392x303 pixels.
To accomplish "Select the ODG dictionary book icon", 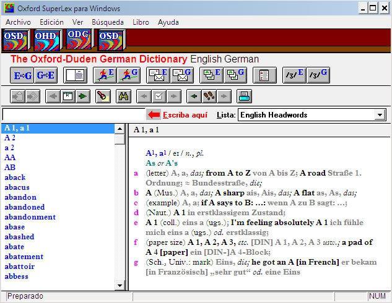I will [x=79, y=39].
